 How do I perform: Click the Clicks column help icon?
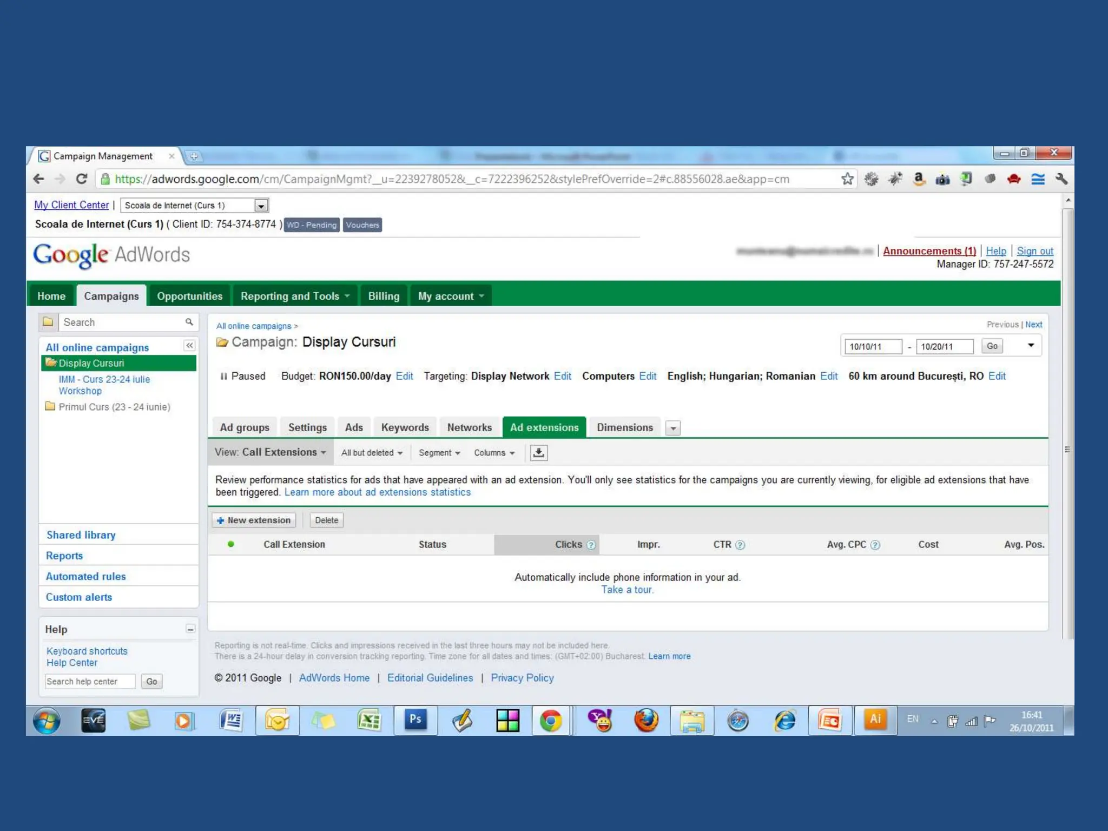[x=591, y=545]
